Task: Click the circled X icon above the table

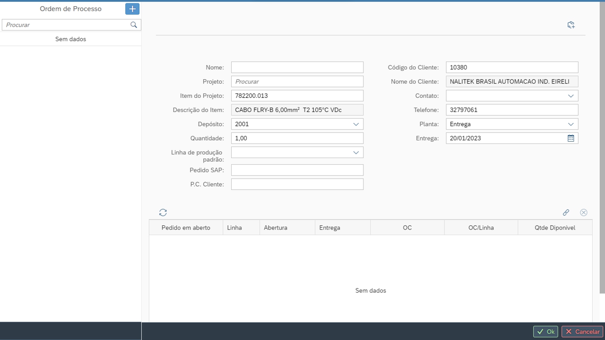Action: (x=584, y=212)
